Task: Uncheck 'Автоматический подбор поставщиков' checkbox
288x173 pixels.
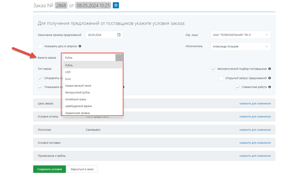Action: (213, 69)
